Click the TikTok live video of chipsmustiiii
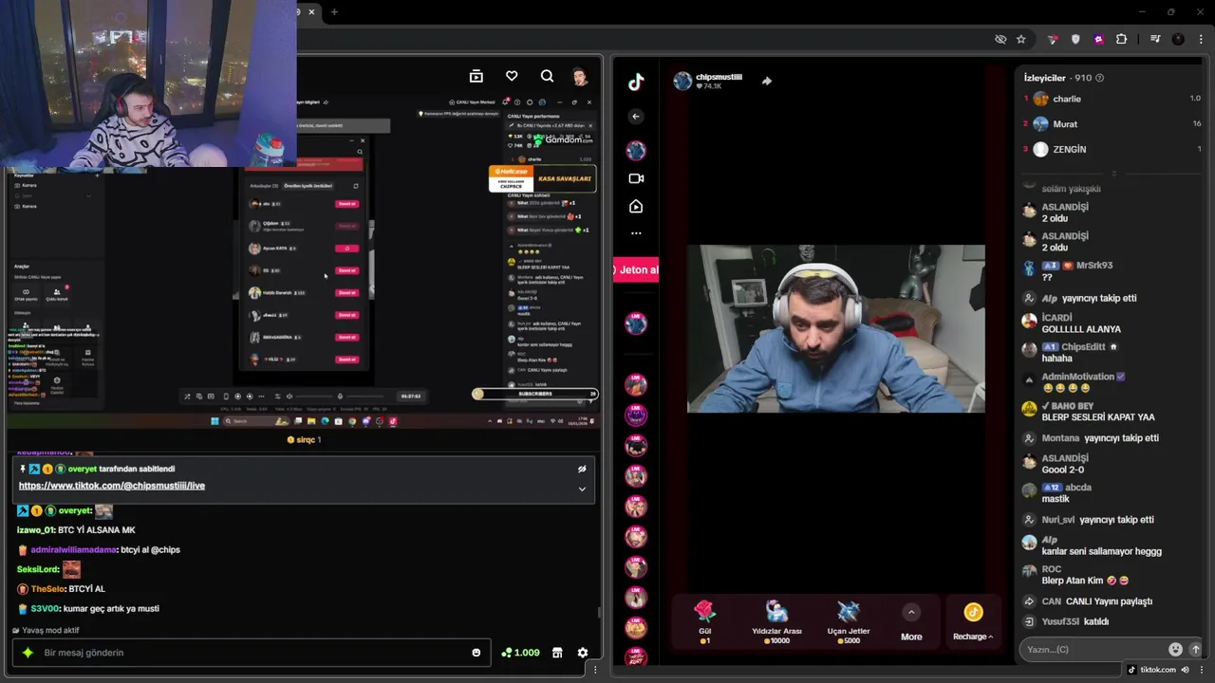 pos(836,328)
